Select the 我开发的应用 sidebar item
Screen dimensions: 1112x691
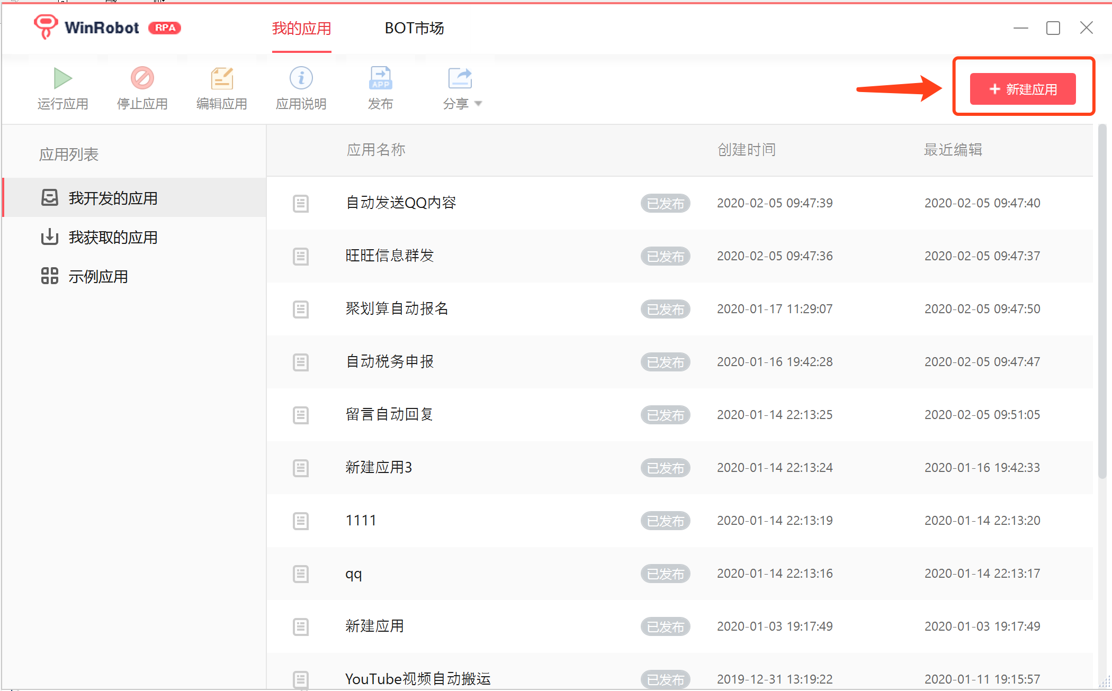[x=112, y=198]
